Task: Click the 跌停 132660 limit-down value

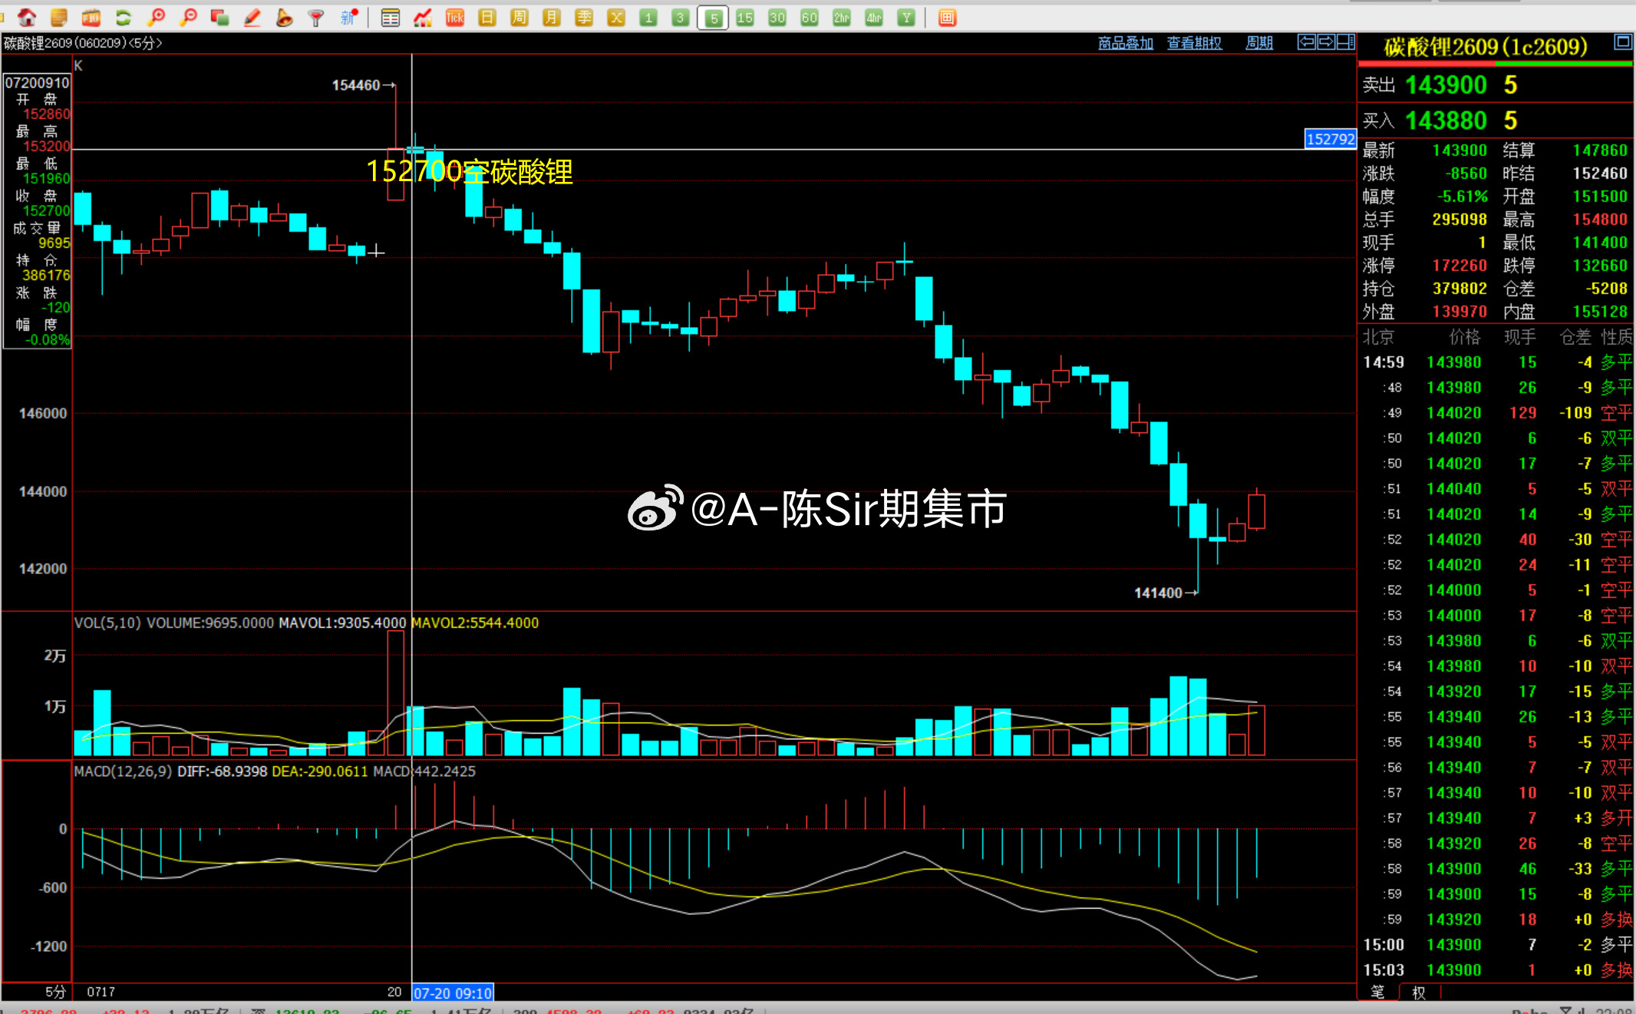Action: pos(1600,266)
